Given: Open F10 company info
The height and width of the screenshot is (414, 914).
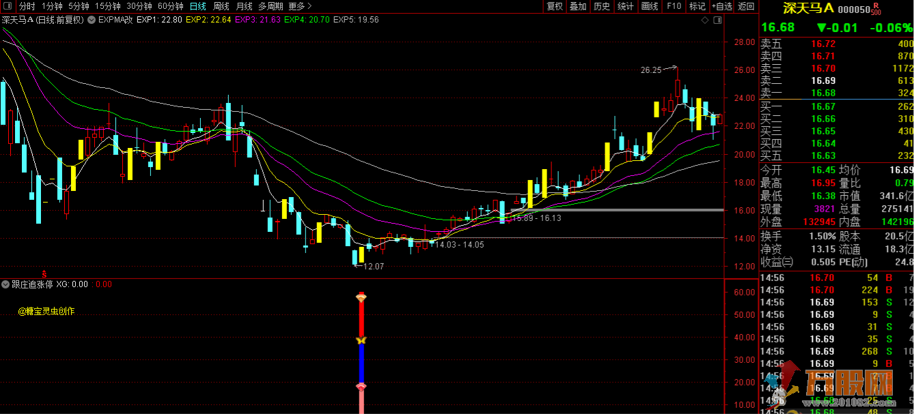Looking at the screenshot, I should coord(674,6).
